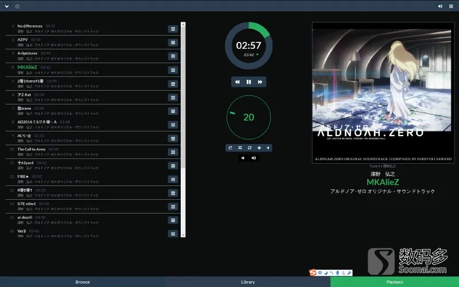
Task: Open the menu for FIRE★ track
Action: pos(173,179)
